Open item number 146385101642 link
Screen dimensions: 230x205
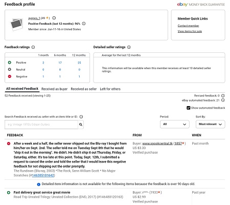click(43, 175)
